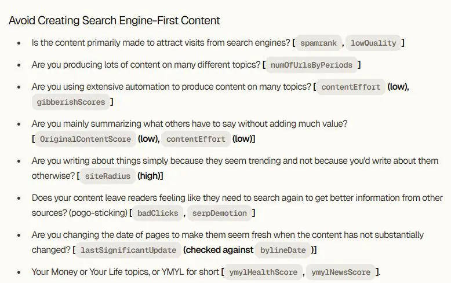
Task: Click contentEffort tag in the summarizing bullet
Action: pyautogui.click(x=197, y=139)
